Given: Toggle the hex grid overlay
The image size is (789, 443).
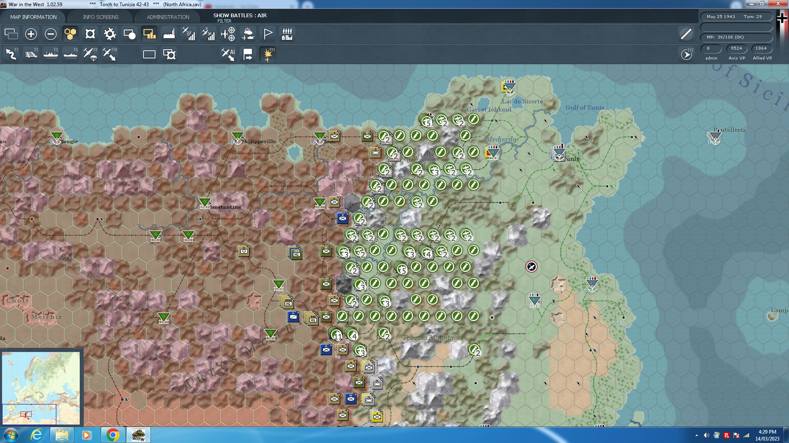Looking at the screenshot, I should coord(70,34).
